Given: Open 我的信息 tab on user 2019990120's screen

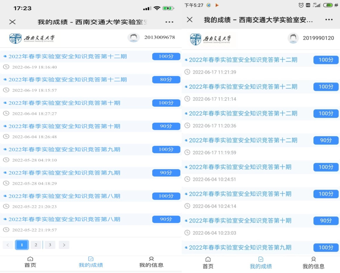Looking at the screenshot, I should [x=313, y=263].
